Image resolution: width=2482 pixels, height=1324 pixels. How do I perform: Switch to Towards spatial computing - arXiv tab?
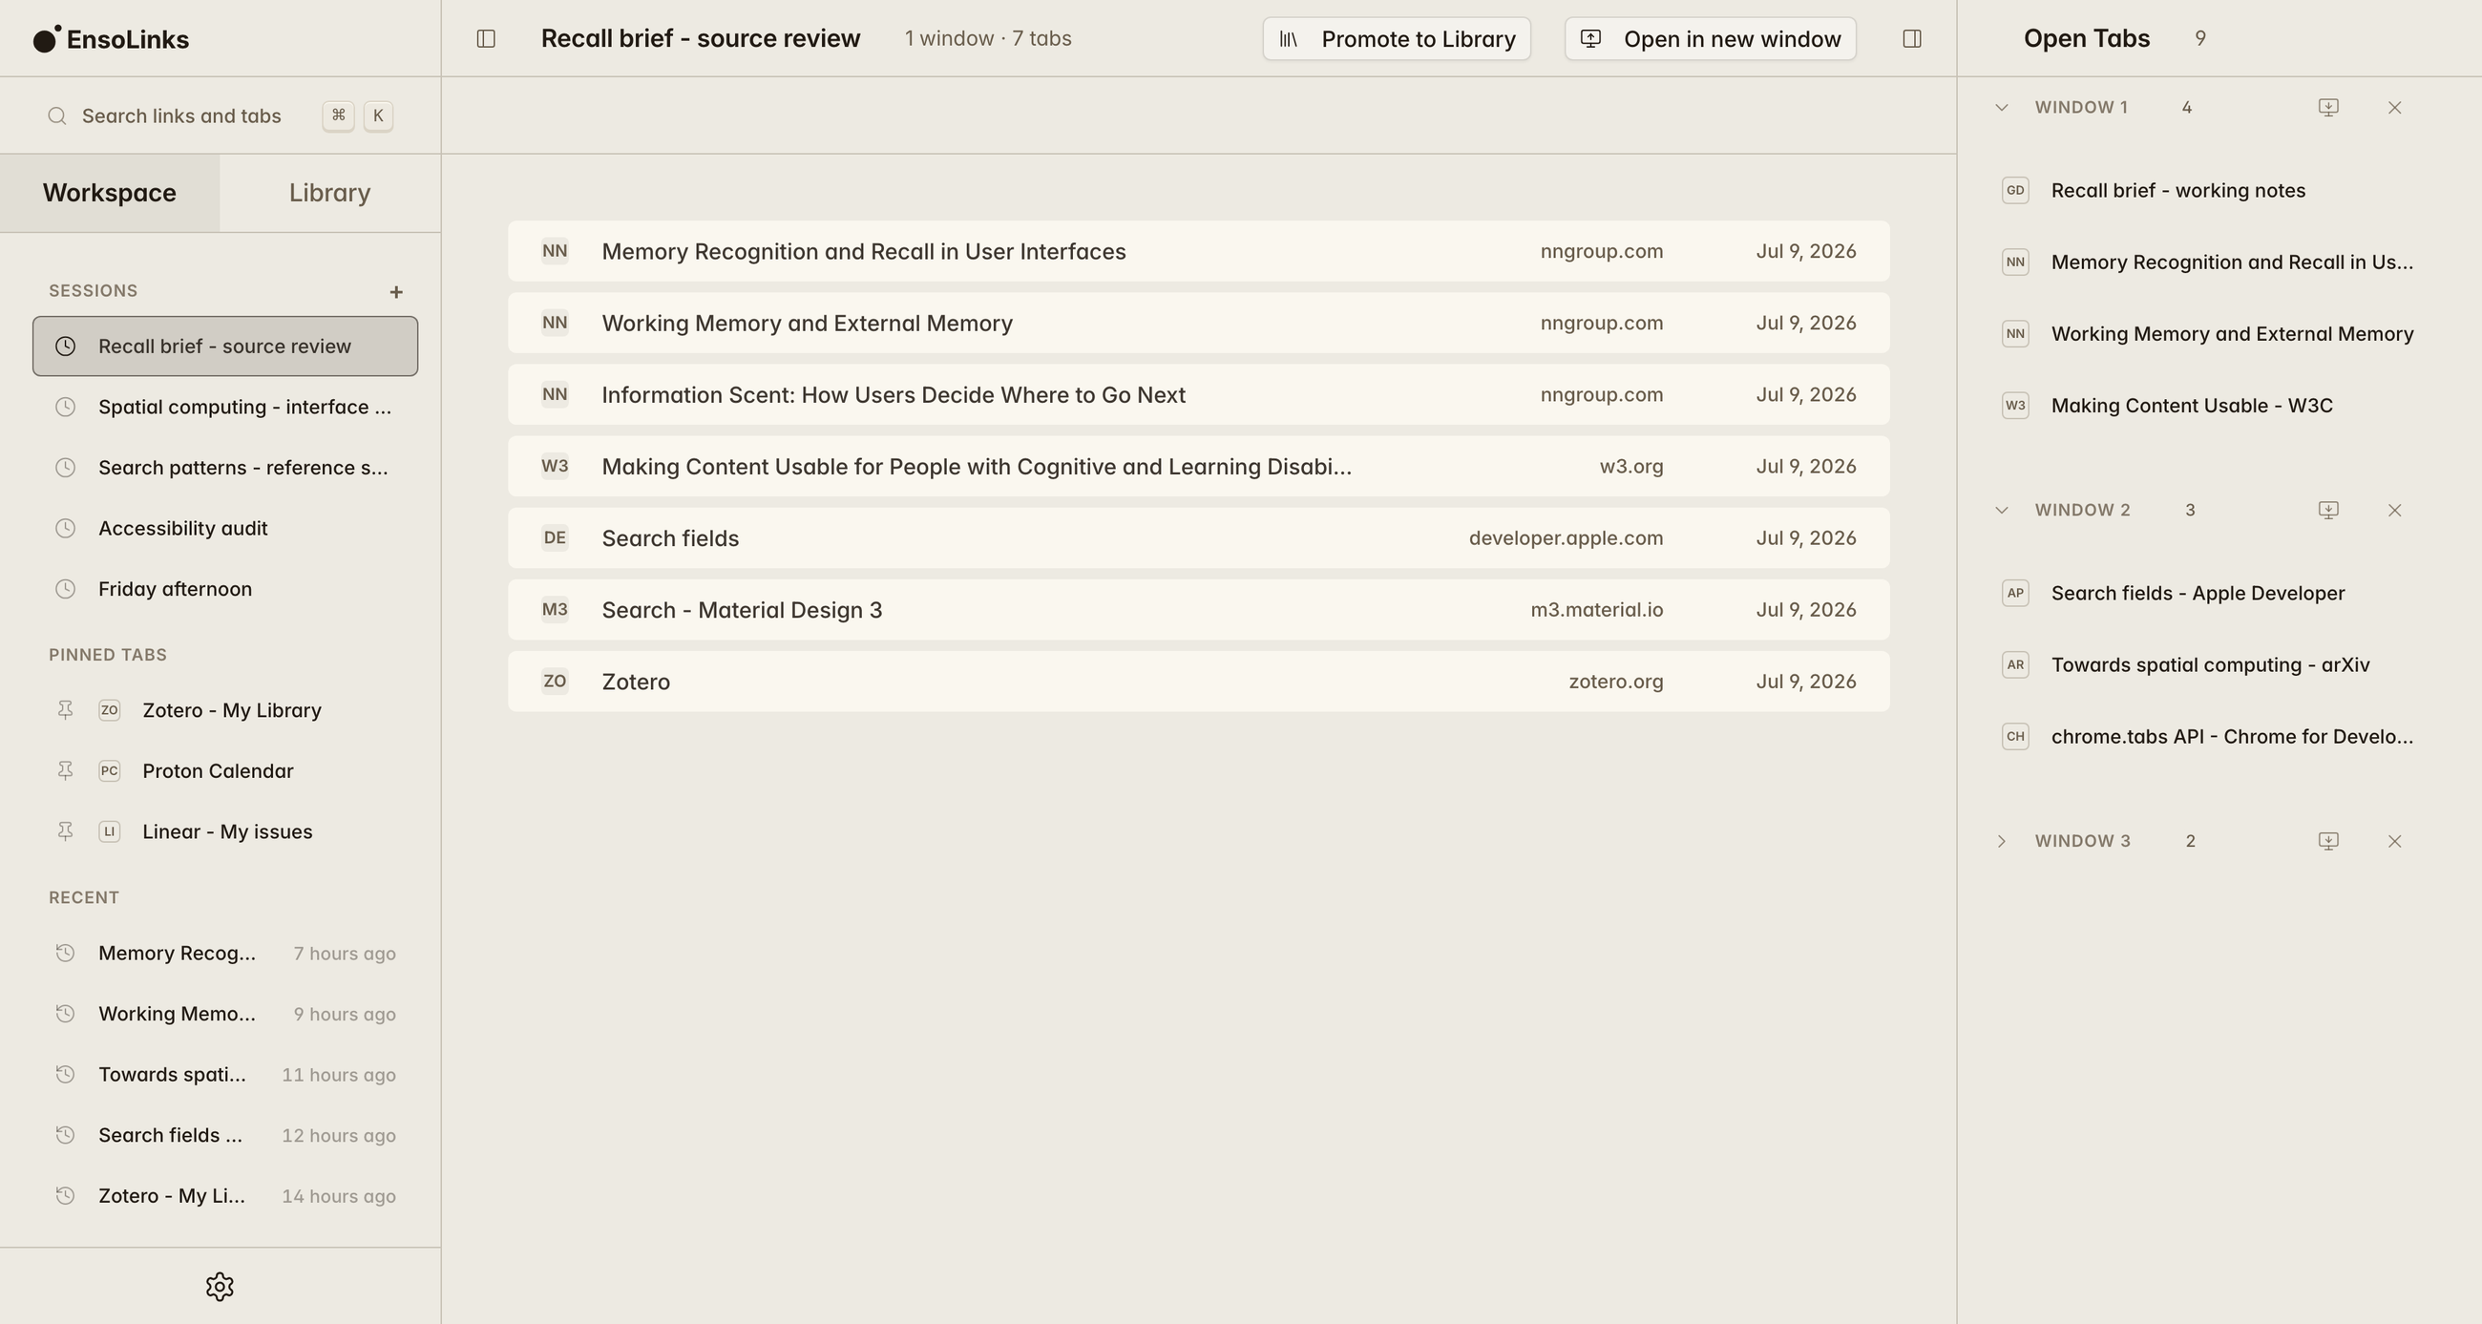coord(2210,665)
